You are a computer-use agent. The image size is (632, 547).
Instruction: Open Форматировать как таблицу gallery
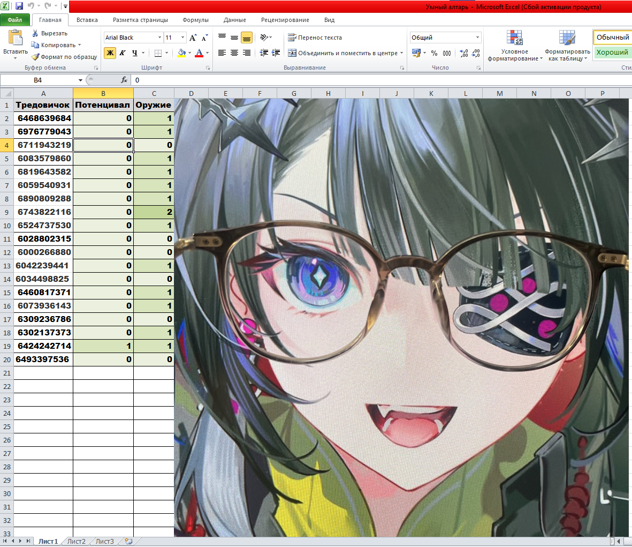(567, 46)
